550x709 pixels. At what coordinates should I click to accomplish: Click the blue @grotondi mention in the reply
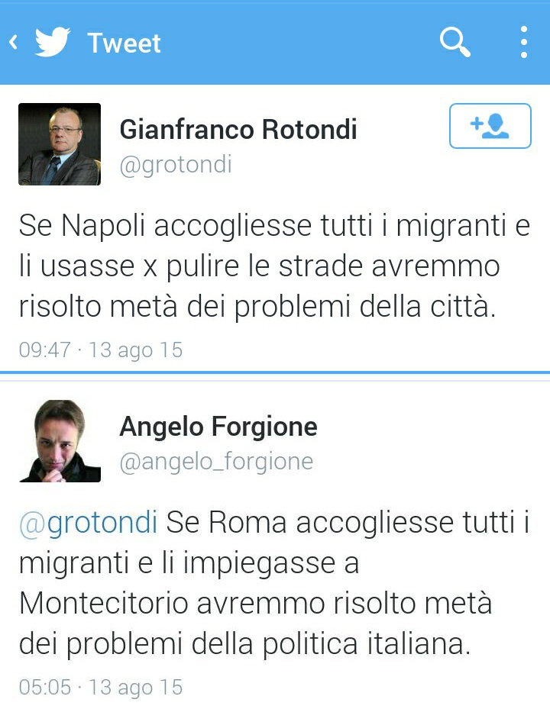point(89,524)
